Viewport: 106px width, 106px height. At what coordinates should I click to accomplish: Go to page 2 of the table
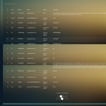64,96
